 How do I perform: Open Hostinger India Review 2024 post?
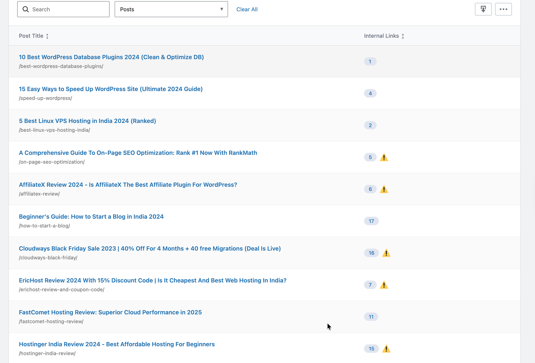pos(117,344)
